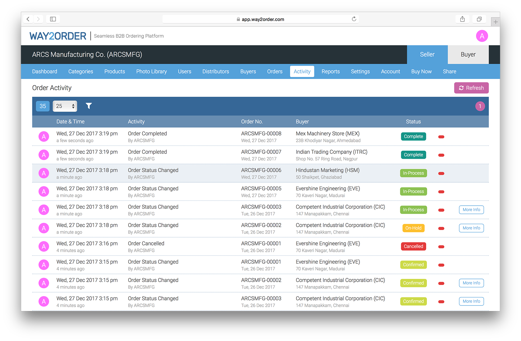Go to Photo Library tab
This screenshot has height=341, width=521.
tap(151, 72)
